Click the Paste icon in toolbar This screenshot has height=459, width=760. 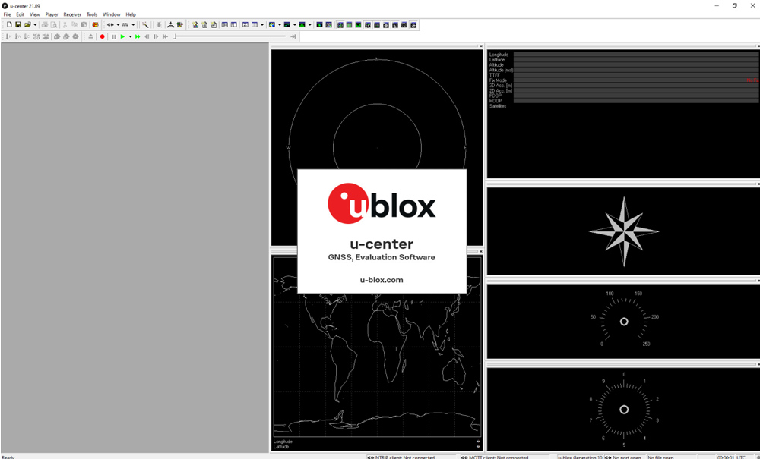pos(84,25)
